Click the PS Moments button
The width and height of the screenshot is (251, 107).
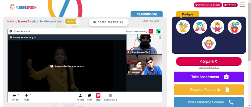pos(230,5)
